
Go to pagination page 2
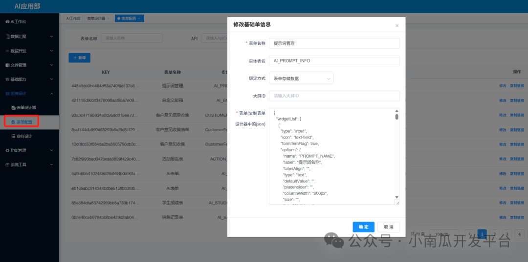pos(494,234)
